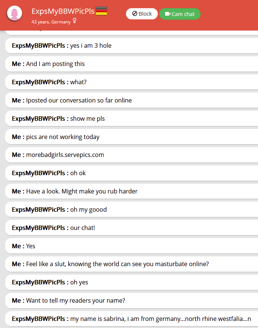
Task: Open the username in the red header
Action: (63, 11)
